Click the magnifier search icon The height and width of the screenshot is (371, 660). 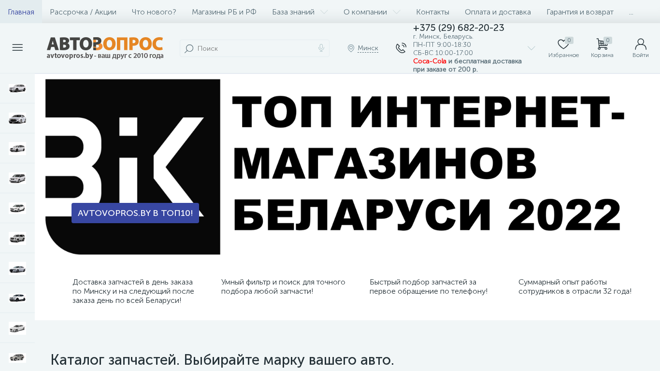click(x=189, y=48)
